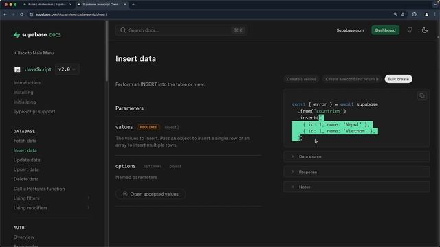Open the Installing page
Viewport: 440px width, 247px height.
[23, 93]
